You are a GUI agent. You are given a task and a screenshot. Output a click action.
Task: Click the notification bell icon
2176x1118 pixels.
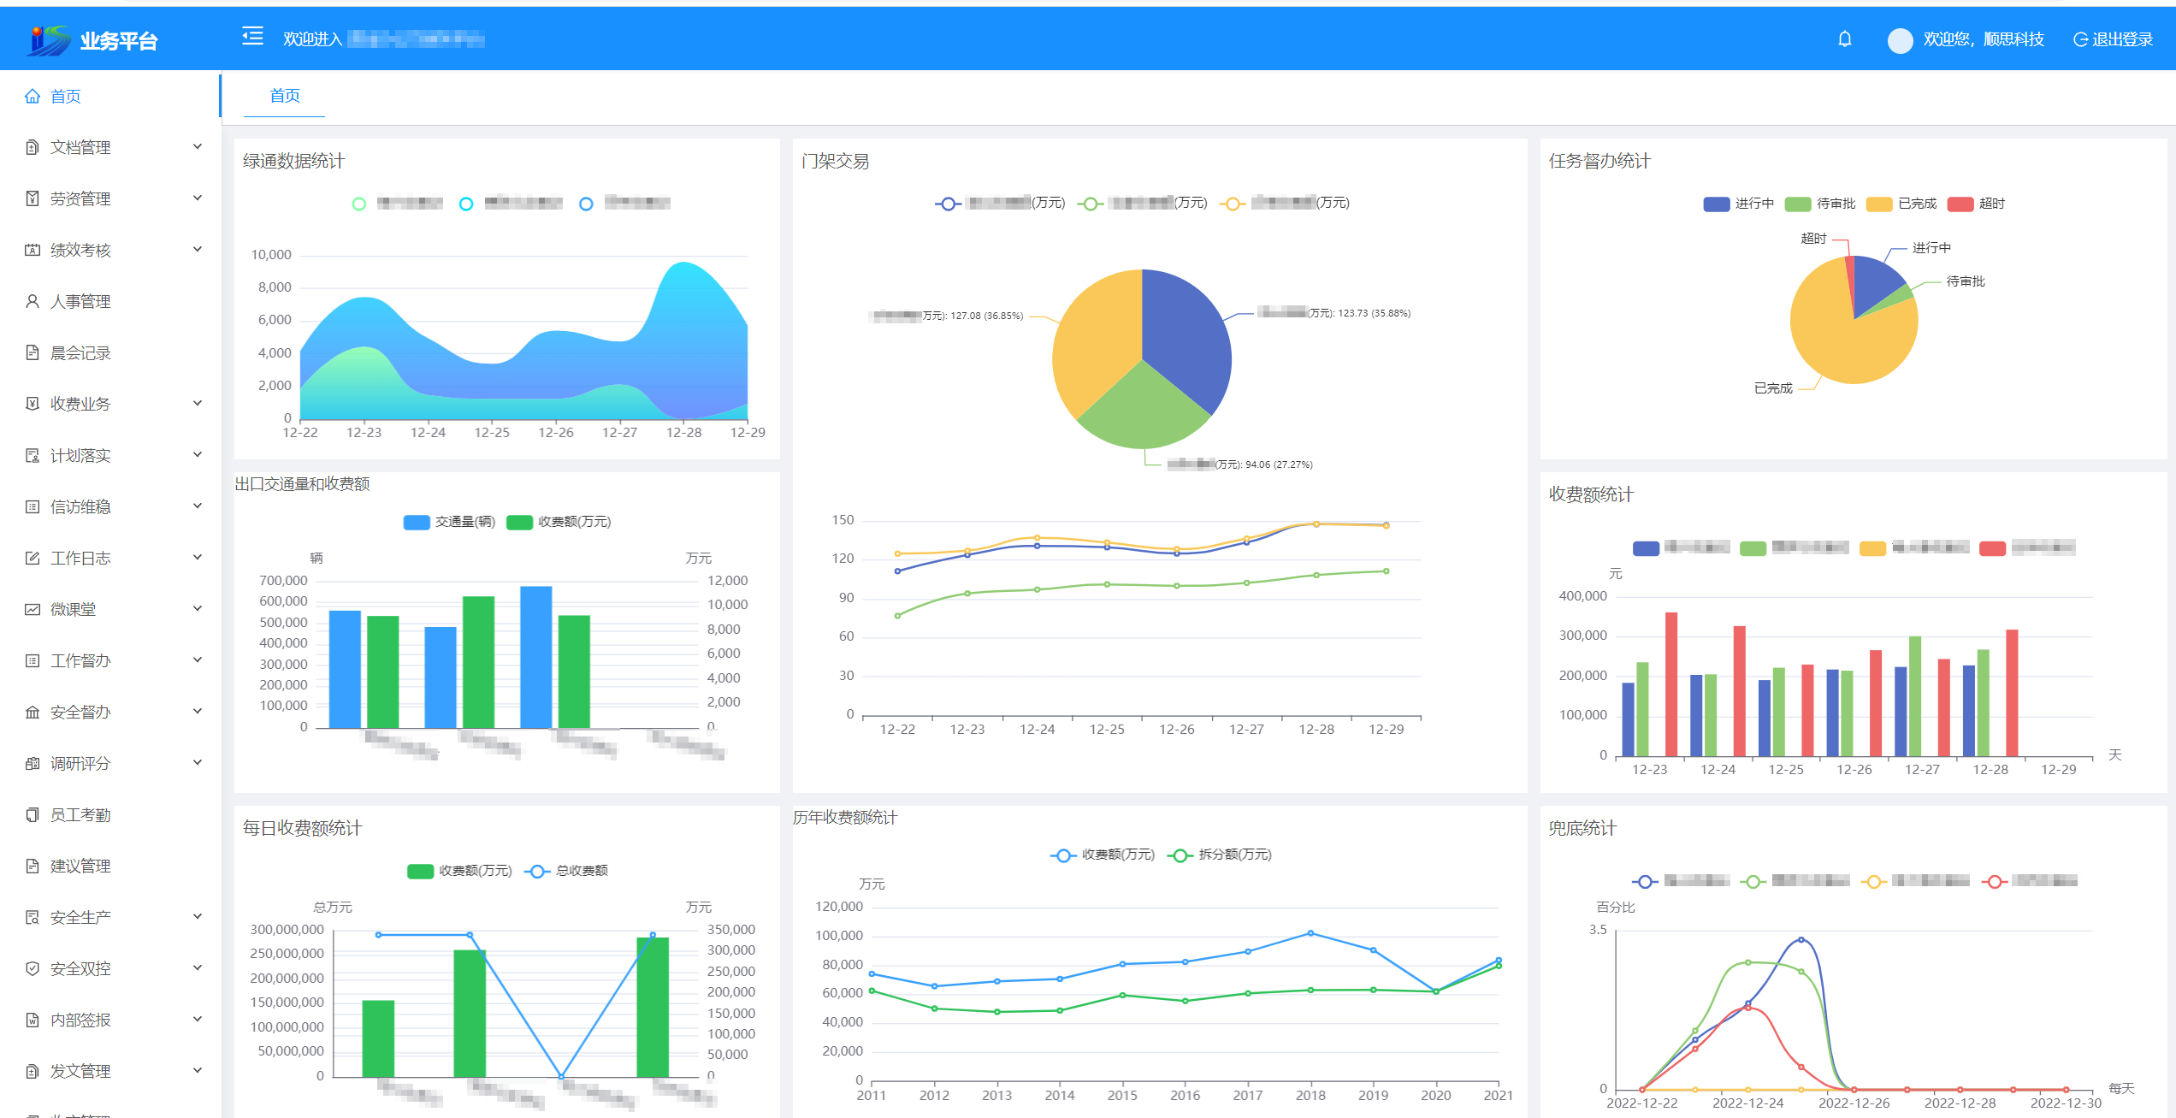click(1844, 39)
